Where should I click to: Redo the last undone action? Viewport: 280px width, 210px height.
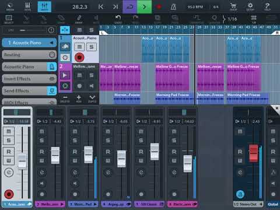tap(135, 19)
